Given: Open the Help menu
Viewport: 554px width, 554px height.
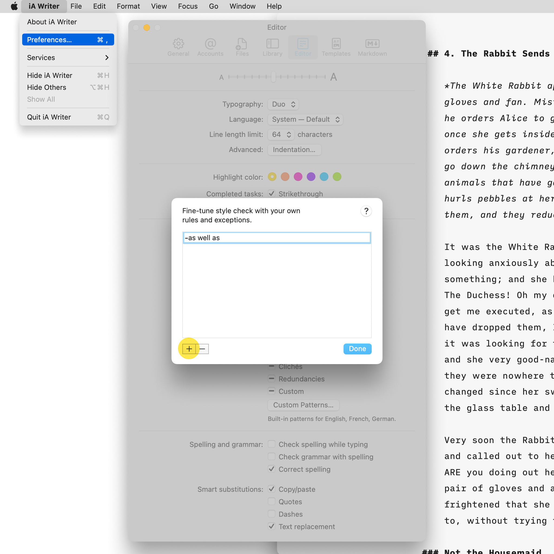Looking at the screenshot, I should [x=274, y=6].
